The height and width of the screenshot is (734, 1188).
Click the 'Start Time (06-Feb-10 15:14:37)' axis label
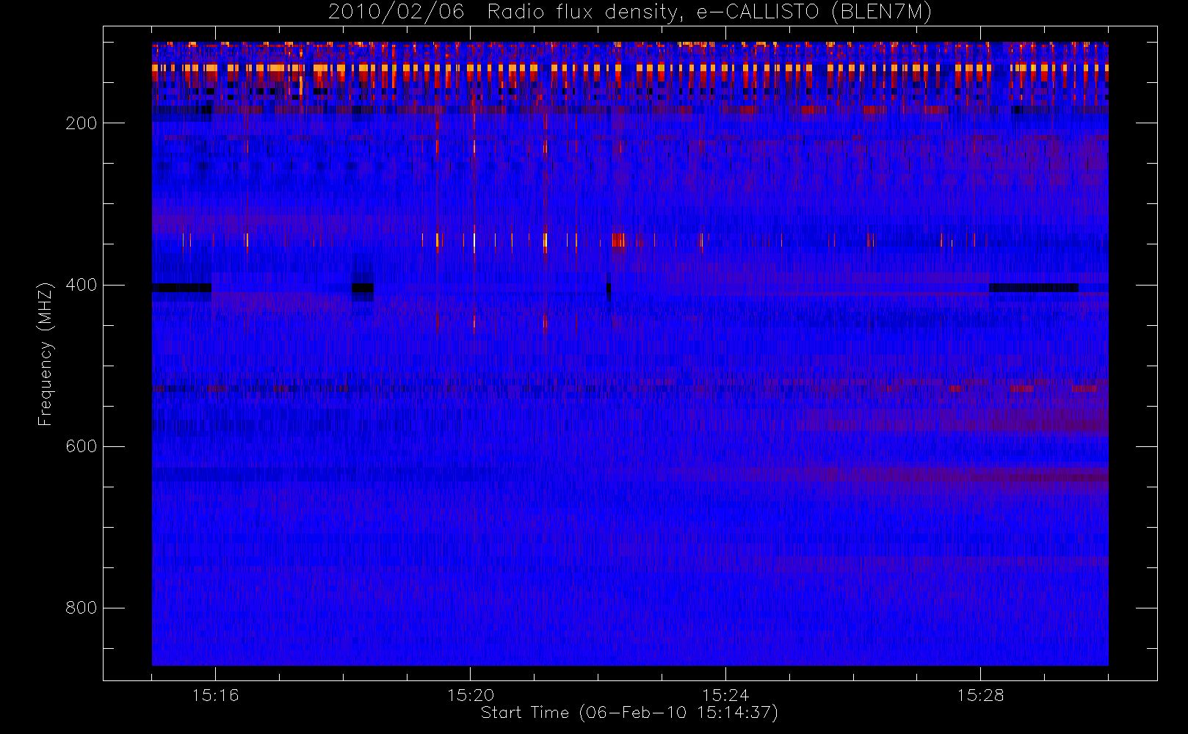tap(629, 713)
